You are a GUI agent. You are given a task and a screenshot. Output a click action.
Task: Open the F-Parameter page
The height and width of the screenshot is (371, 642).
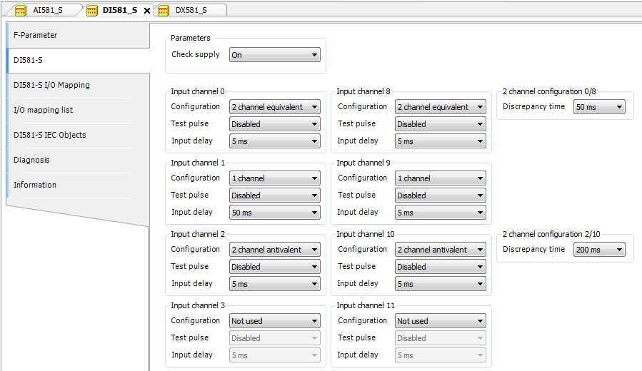(x=36, y=35)
